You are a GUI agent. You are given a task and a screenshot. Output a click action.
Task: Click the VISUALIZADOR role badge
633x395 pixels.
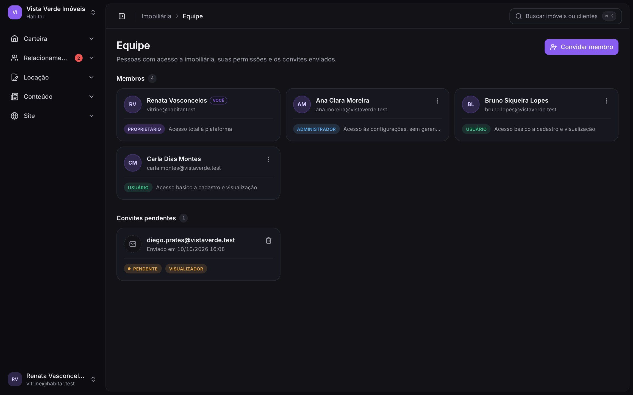click(x=186, y=269)
